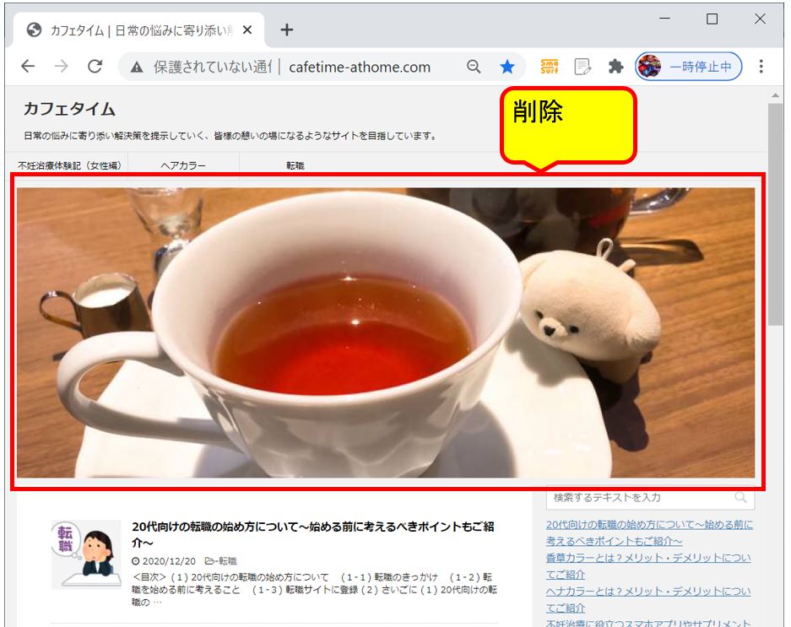
Task: Reload the current page
Action: coord(95,67)
